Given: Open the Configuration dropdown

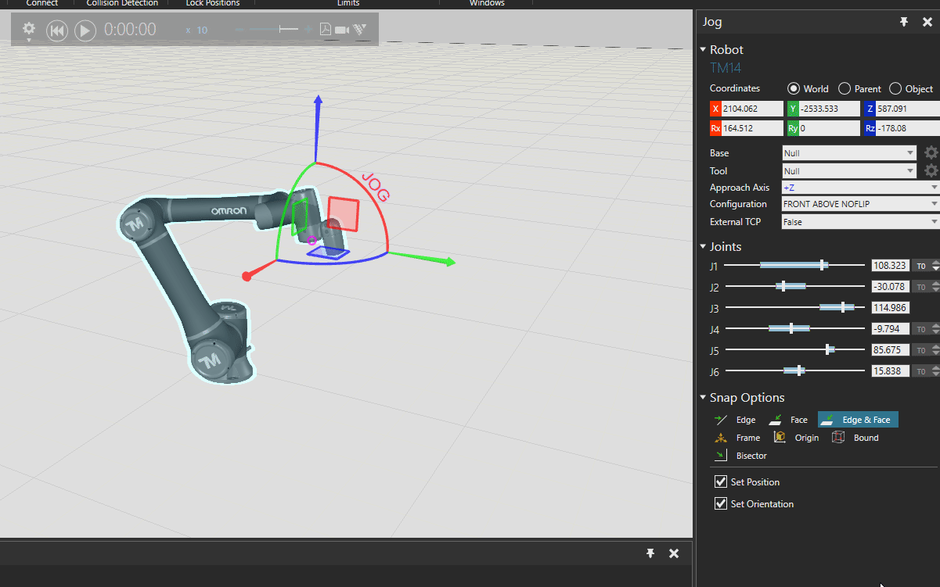Looking at the screenshot, I should tap(860, 204).
